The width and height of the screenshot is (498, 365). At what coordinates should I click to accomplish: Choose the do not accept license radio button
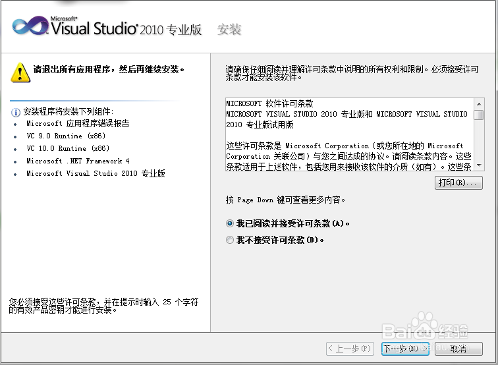coord(230,240)
